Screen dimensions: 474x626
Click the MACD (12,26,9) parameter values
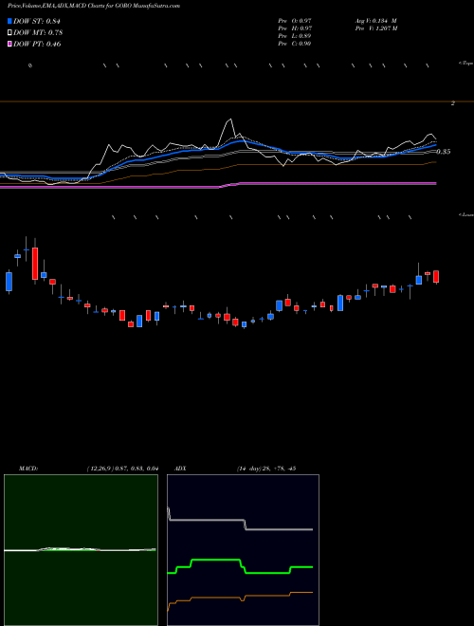tap(122, 469)
